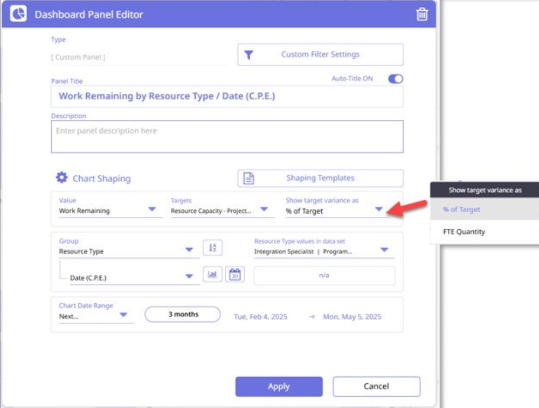Click the Apply button
Screen dimensions: 539x408
(279, 386)
